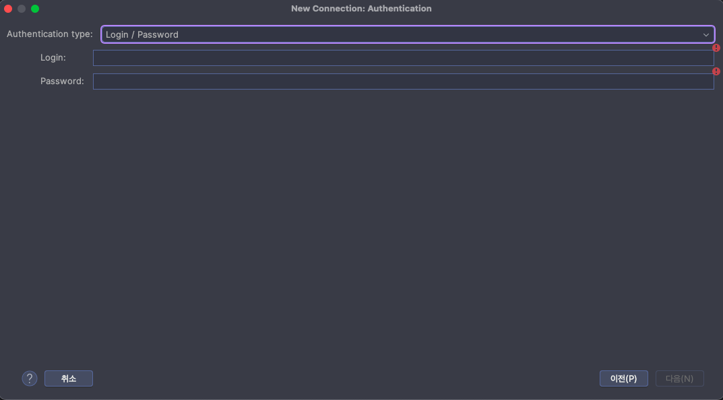Focus the Login input field
723x400 pixels.
pyautogui.click(x=404, y=58)
